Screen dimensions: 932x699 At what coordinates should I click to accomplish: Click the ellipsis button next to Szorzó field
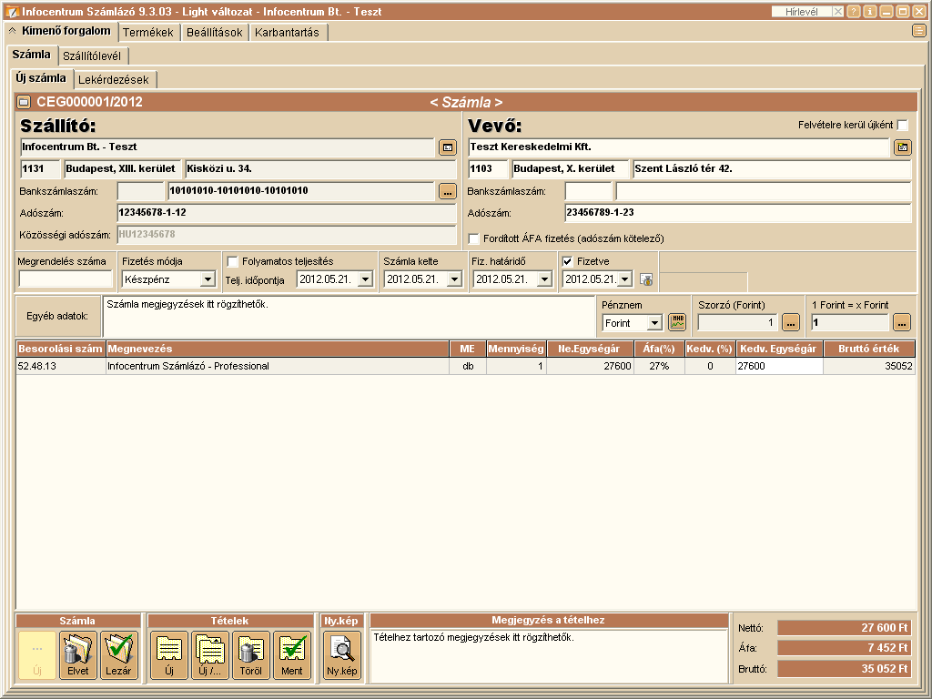pos(790,322)
